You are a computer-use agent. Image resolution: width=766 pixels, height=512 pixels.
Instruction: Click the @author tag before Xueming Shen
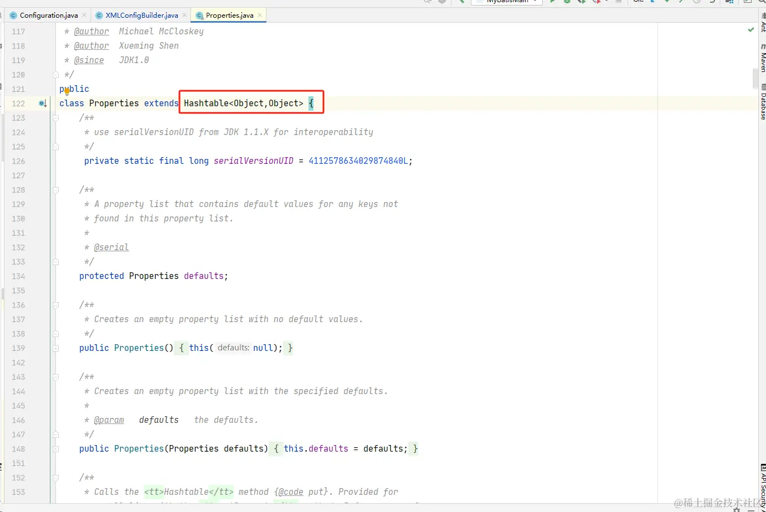tap(91, 46)
